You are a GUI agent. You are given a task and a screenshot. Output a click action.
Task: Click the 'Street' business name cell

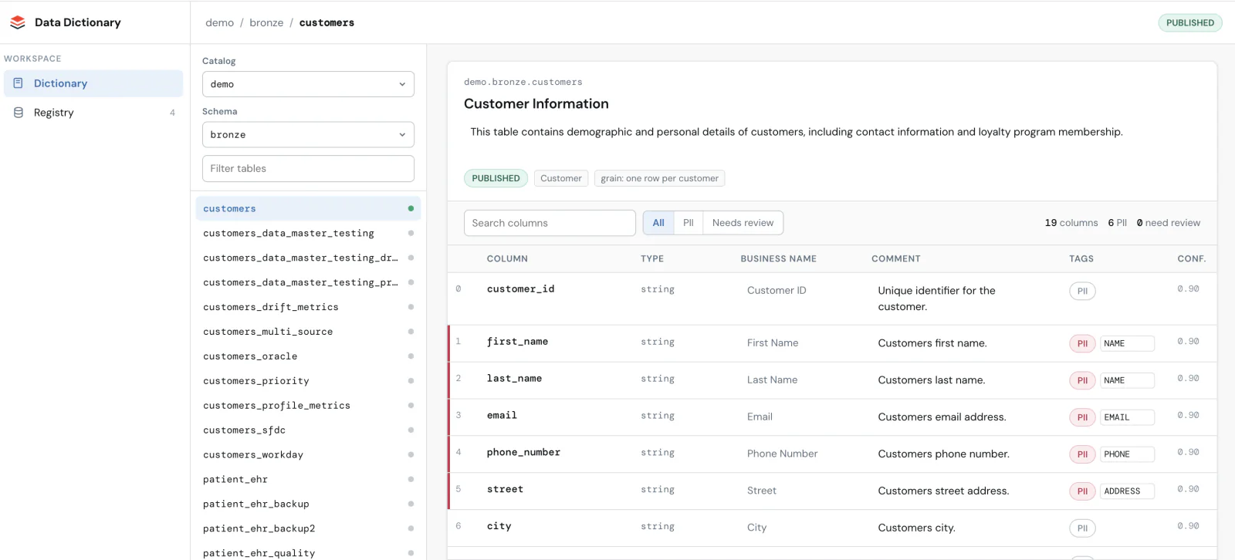point(761,491)
